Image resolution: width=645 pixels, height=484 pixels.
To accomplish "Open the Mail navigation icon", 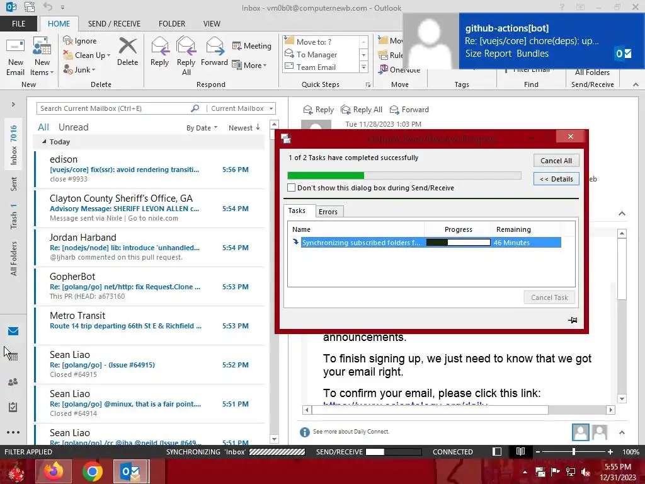I will coord(13,331).
